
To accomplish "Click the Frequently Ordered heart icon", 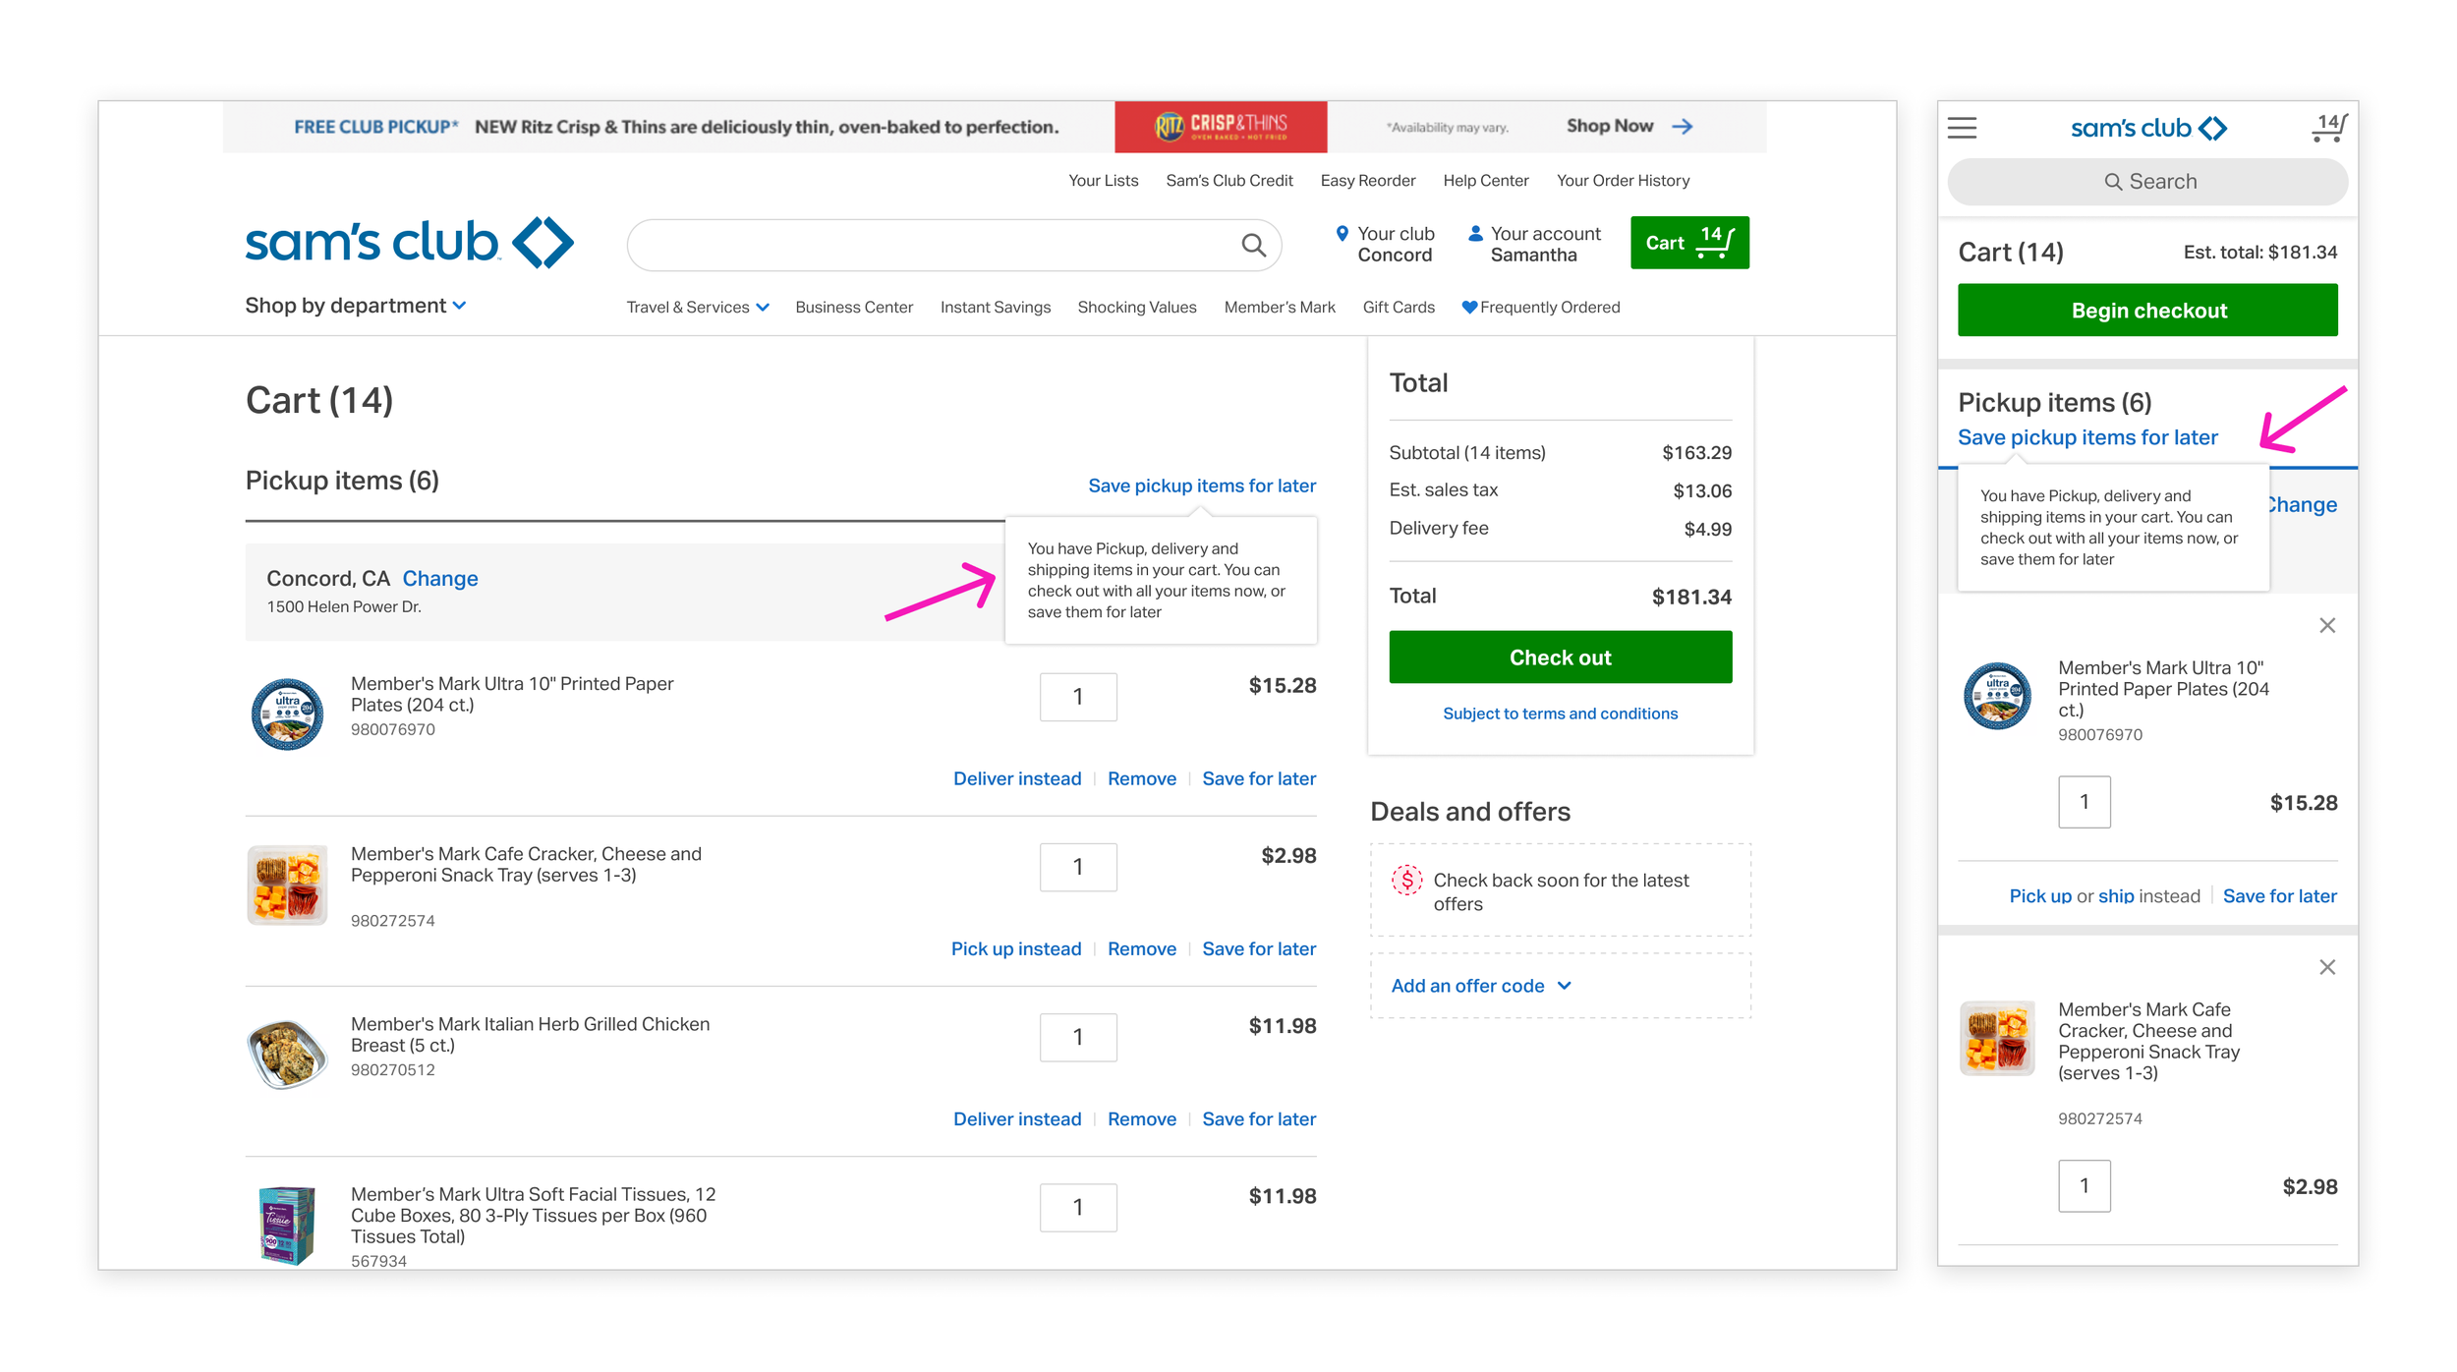I will (x=1469, y=307).
